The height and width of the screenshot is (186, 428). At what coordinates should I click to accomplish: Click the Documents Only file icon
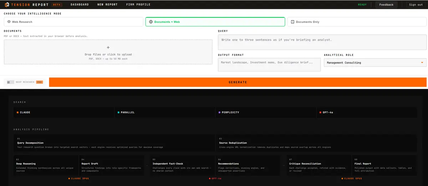[x=292, y=22]
